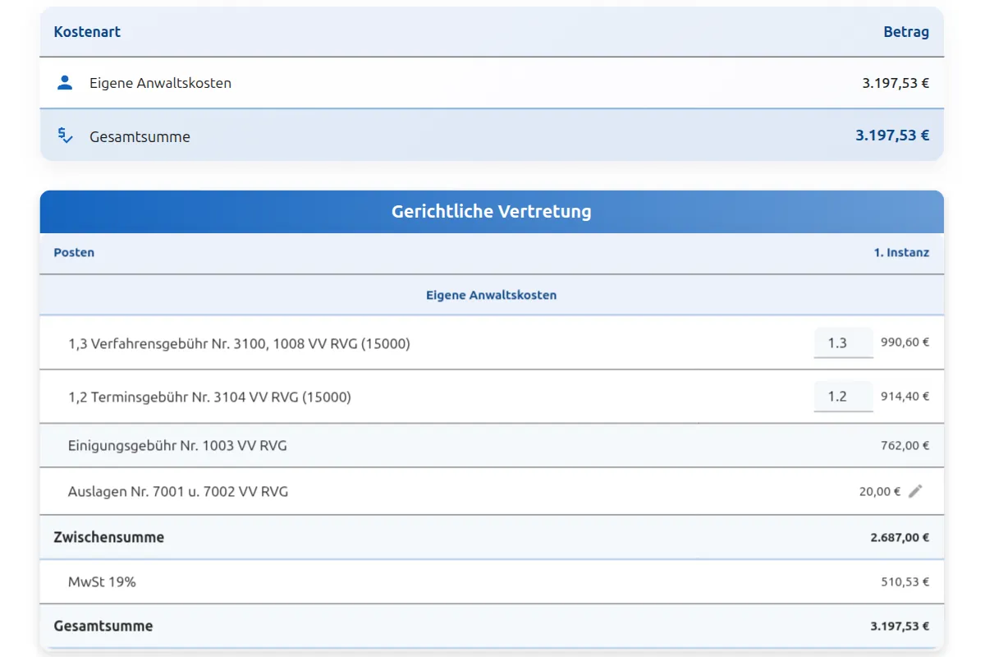The height and width of the screenshot is (657, 985).
Task: Click the Betrag column header
Action: 905,32
